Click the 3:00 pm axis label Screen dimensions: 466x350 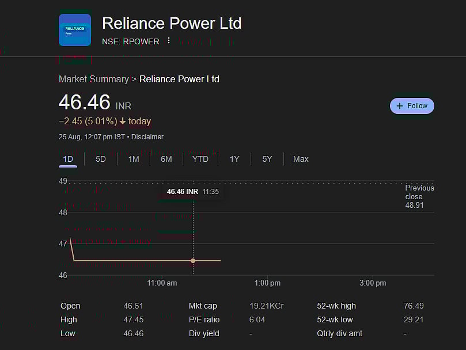(x=373, y=283)
